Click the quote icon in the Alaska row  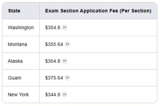tap(65, 61)
